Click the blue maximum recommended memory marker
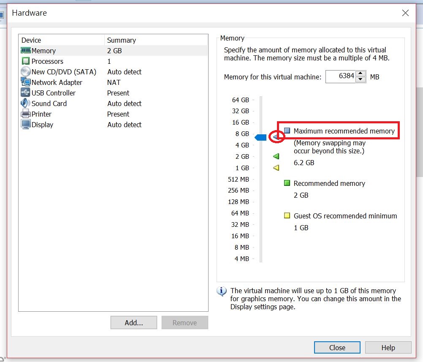Viewport: 423px width, 362px height. click(275, 137)
